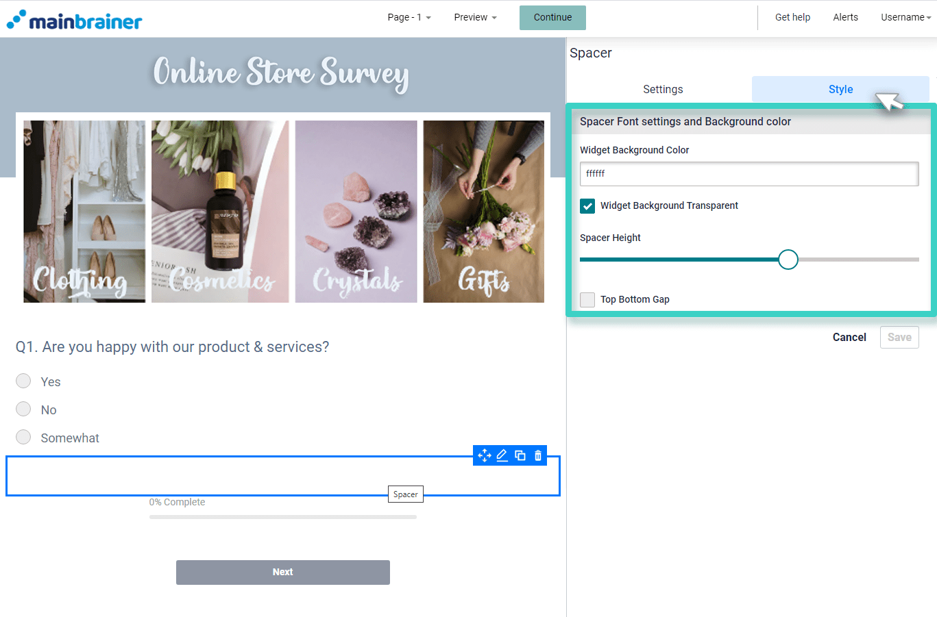The image size is (937, 617).
Task: Uncheck Widget Background Transparent
Action: pyautogui.click(x=587, y=205)
